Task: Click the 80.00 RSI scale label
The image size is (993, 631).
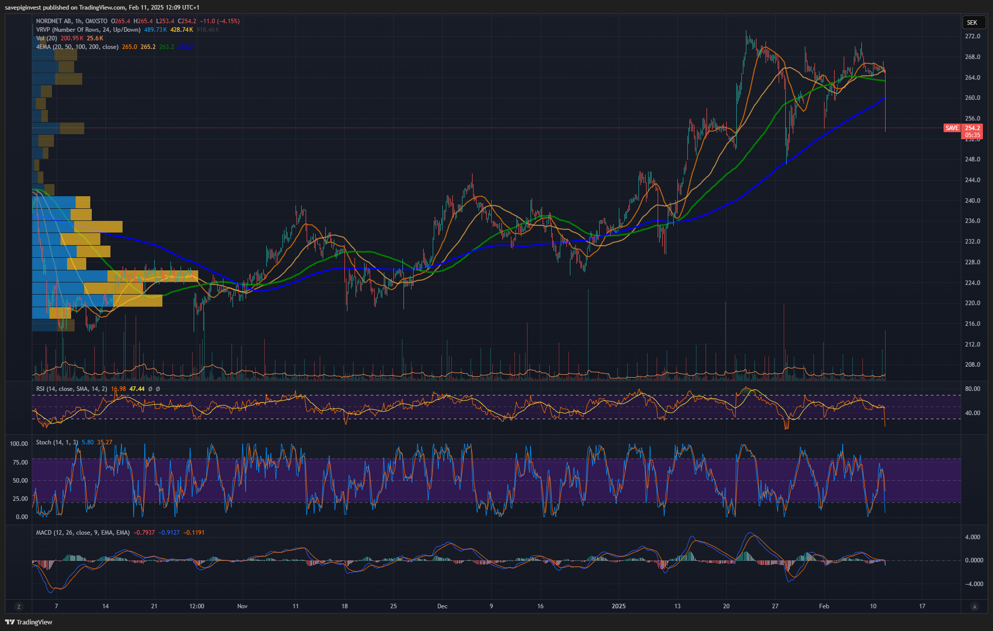Action: coord(972,389)
